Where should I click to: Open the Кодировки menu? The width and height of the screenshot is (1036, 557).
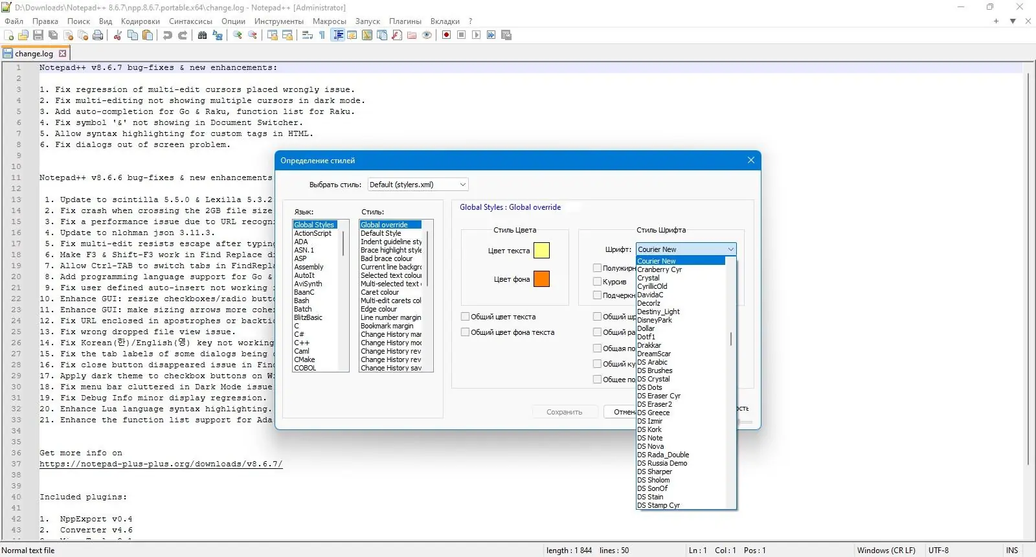140,21
